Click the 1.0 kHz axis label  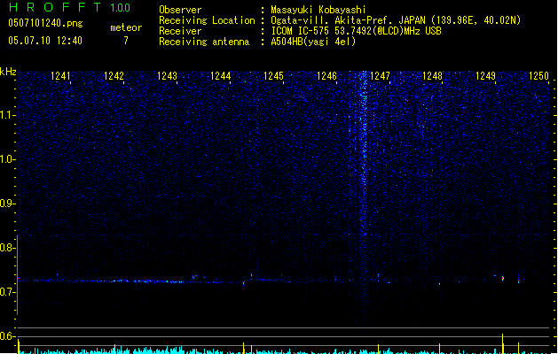coord(6,159)
